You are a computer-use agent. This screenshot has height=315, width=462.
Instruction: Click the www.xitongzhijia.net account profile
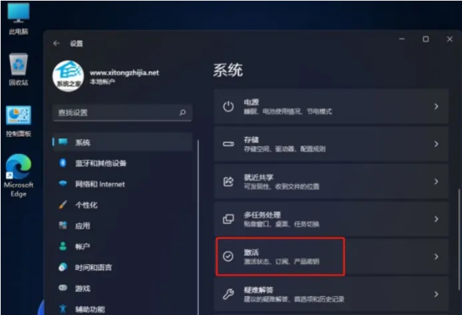point(106,76)
